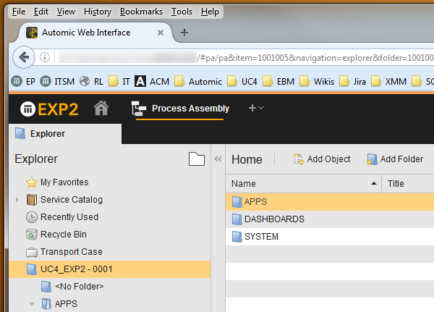Select the Explorer sidebar tab
This screenshot has width=434, height=312.
(x=65, y=134)
